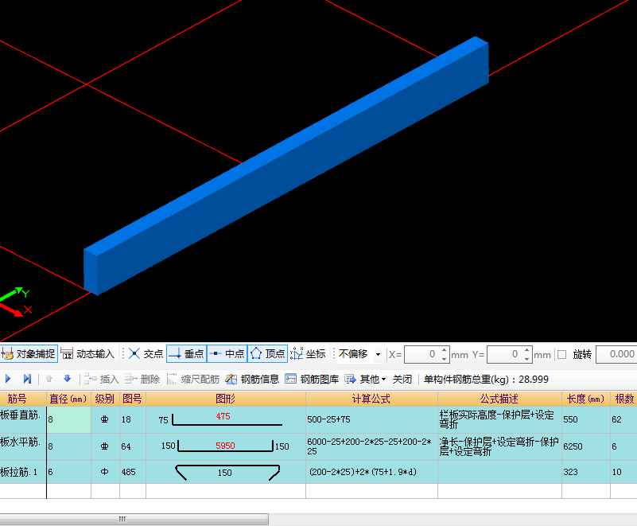637x526 pixels.
Task: Click the red 5950 shape dimension
Action: pos(225,446)
